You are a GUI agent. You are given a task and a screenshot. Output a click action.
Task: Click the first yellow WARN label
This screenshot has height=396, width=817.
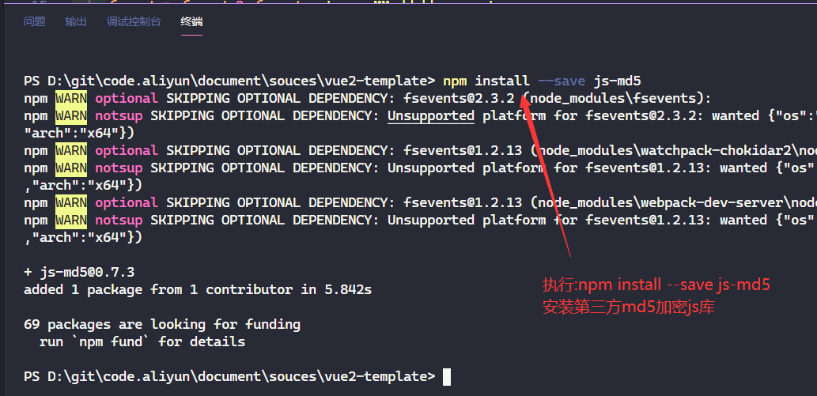[71, 98]
